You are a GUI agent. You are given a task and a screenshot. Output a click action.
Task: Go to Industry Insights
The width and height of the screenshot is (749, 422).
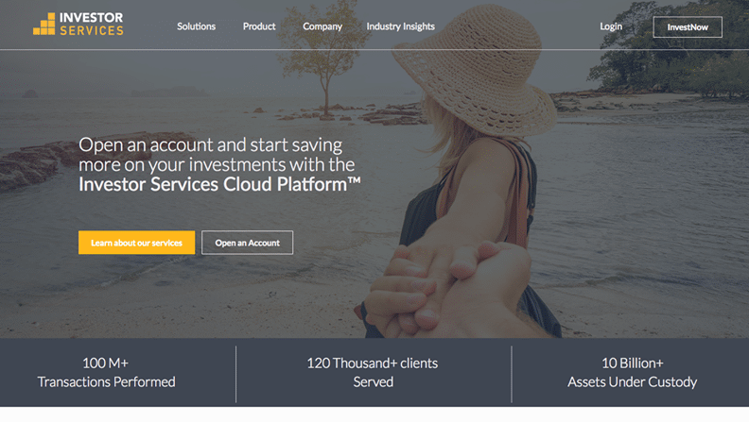pos(400,26)
